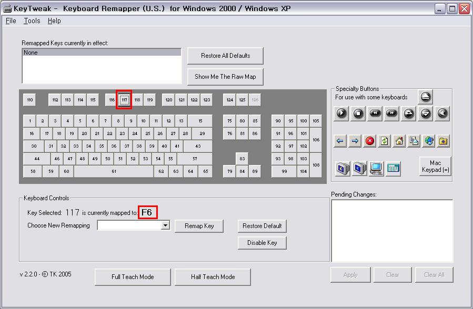Select arrow cluster key 83

coord(242,159)
